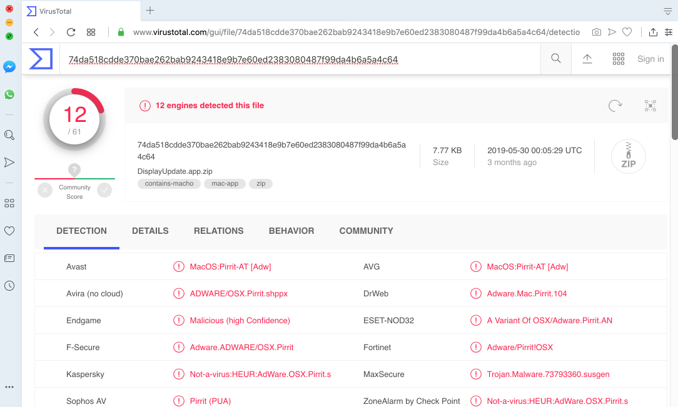Expand the tab overflow chevron at top right
The height and width of the screenshot is (407, 678).
click(668, 11)
